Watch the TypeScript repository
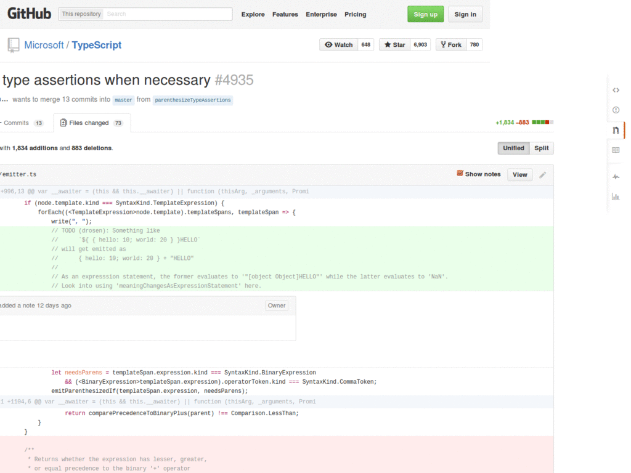Screen dimensions: 631x473 (338, 44)
